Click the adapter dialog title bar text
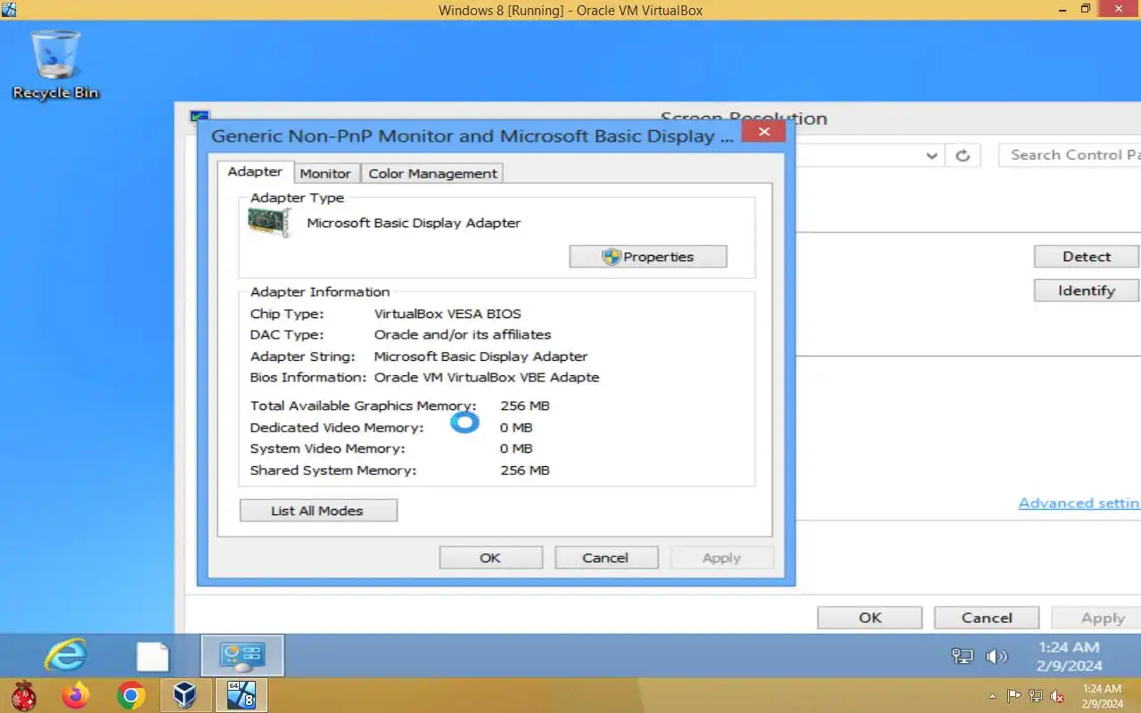The width and height of the screenshot is (1141, 713). pos(474,136)
